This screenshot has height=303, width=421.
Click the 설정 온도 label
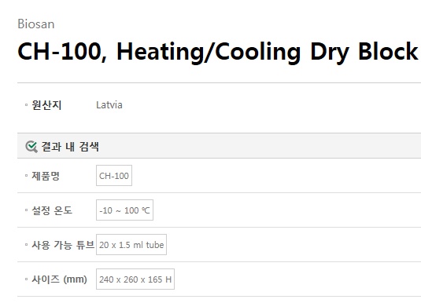click(52, 210)
